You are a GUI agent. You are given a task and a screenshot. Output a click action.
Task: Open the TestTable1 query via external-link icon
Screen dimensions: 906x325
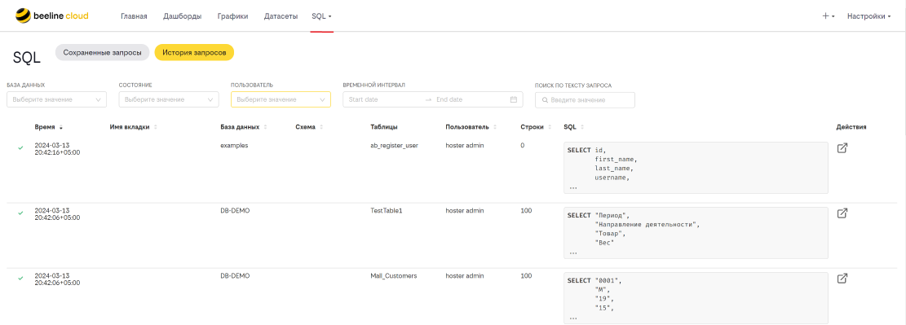coord(842,213)
